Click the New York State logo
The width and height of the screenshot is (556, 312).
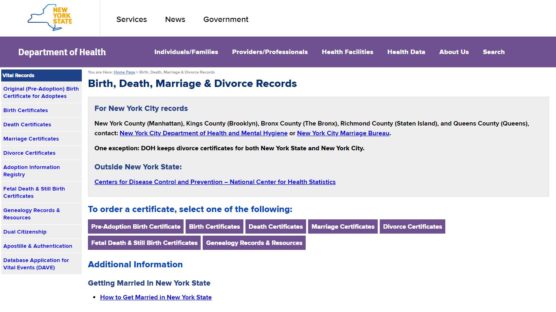[50, 18]
